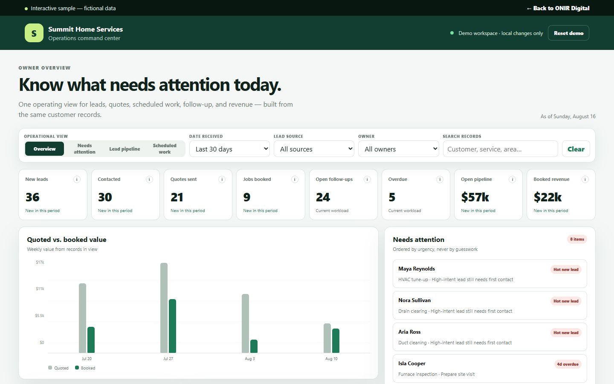This screenshot has height=384, width=614.
Task: Open Nora Sullivan attention item
Action: (489, 305)
